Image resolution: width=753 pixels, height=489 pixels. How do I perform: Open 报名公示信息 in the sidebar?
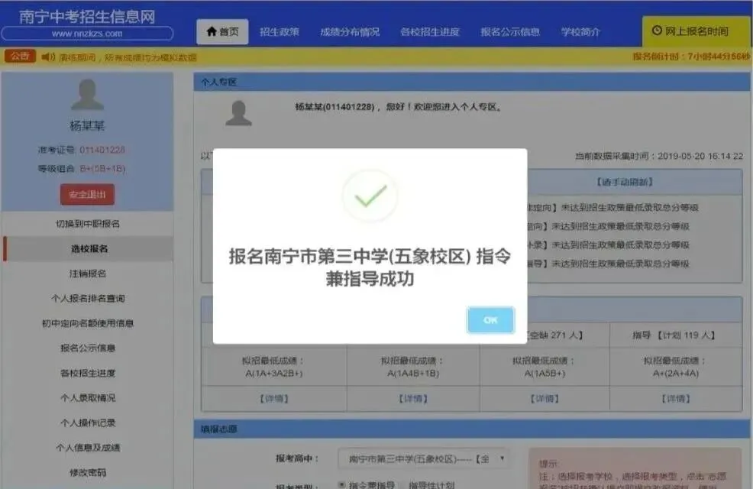pyautogui.click(x=87, y=348)
